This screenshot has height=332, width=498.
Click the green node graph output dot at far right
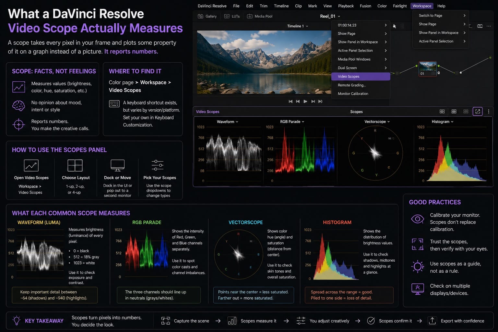pyautogui.click(x=490, y=58)
